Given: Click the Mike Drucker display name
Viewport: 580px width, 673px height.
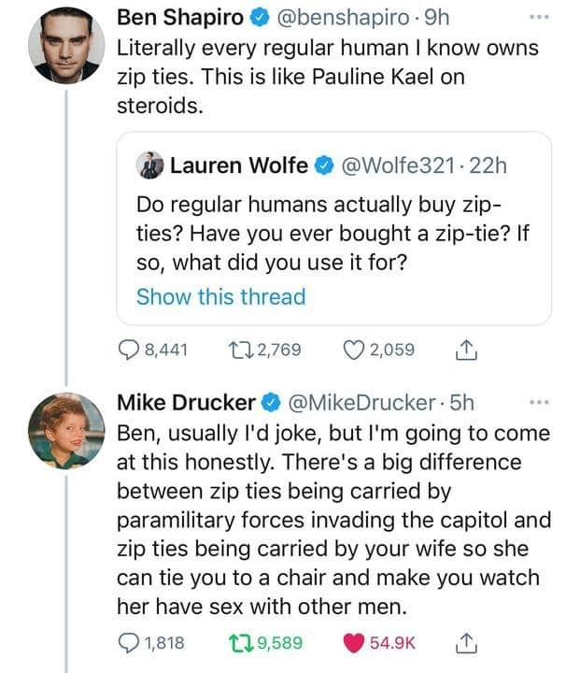Looking at the screenshot, I should (x=185, y=403).
